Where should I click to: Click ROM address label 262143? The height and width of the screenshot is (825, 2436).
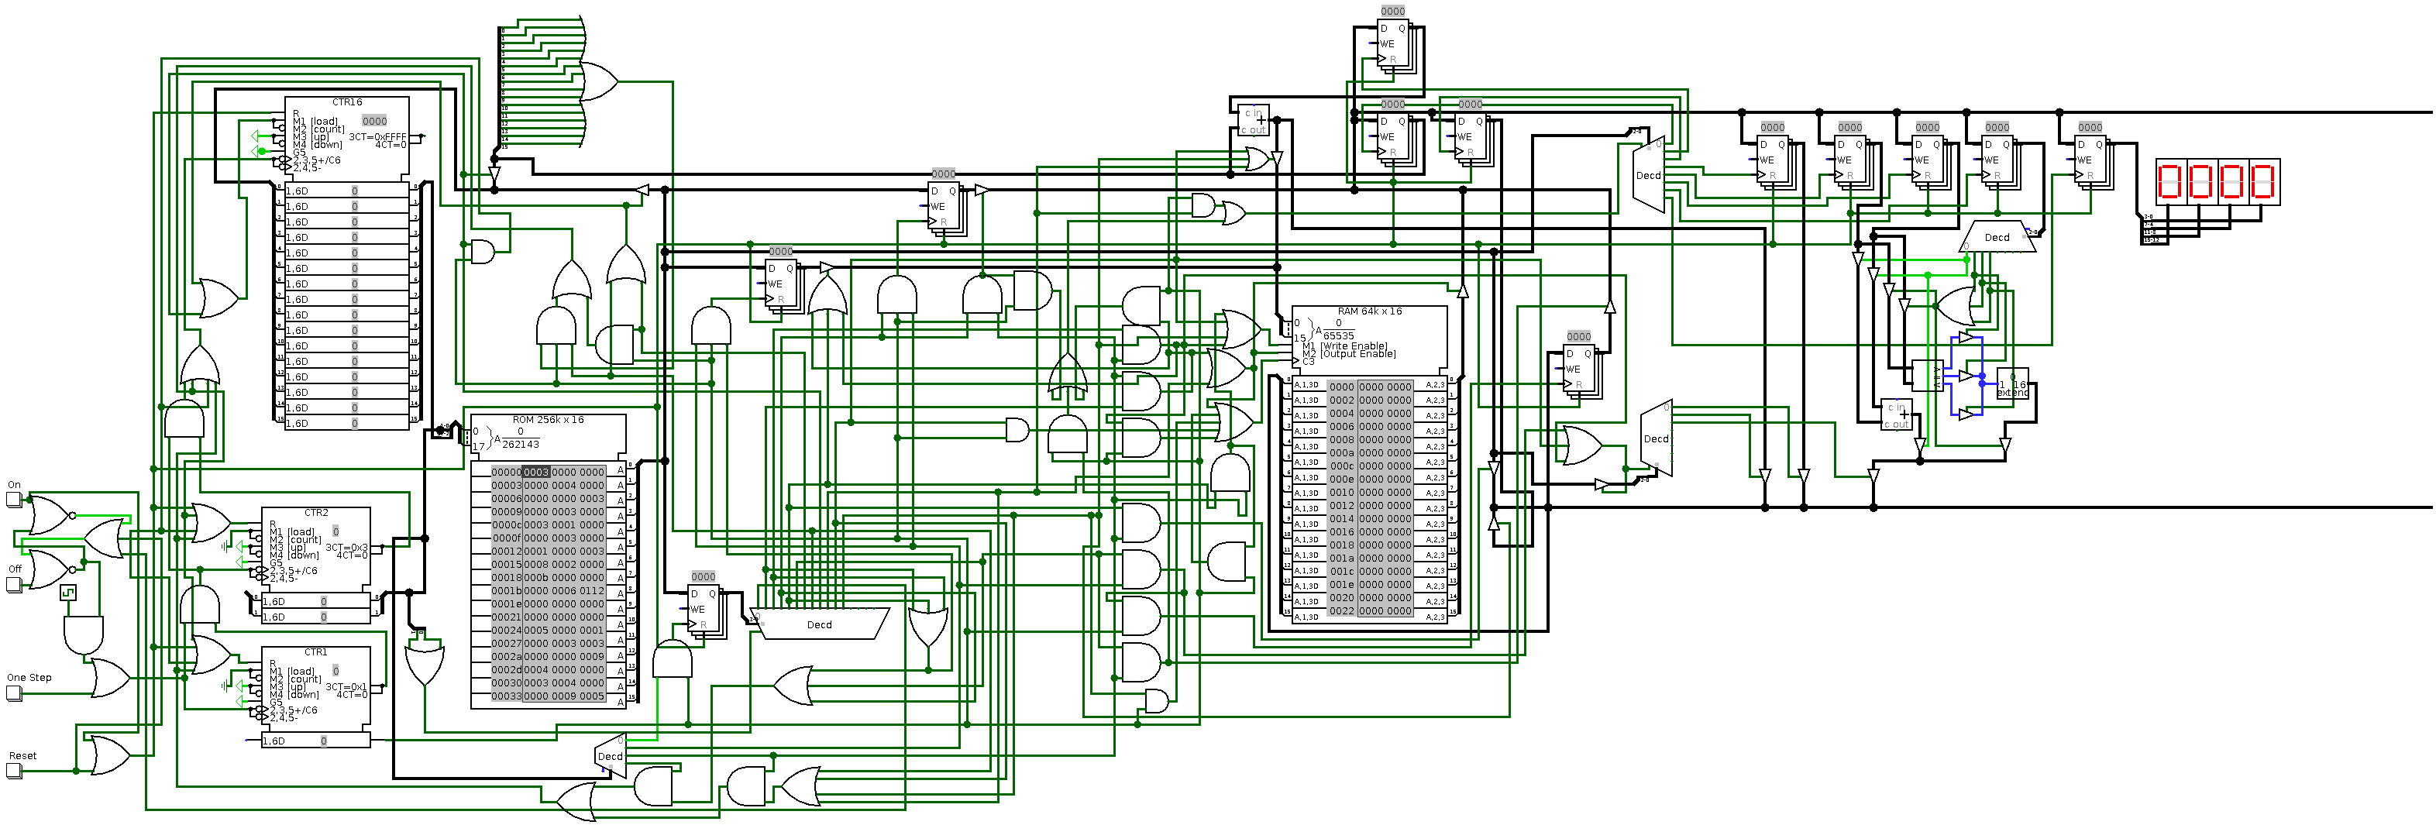pos(521,444)
